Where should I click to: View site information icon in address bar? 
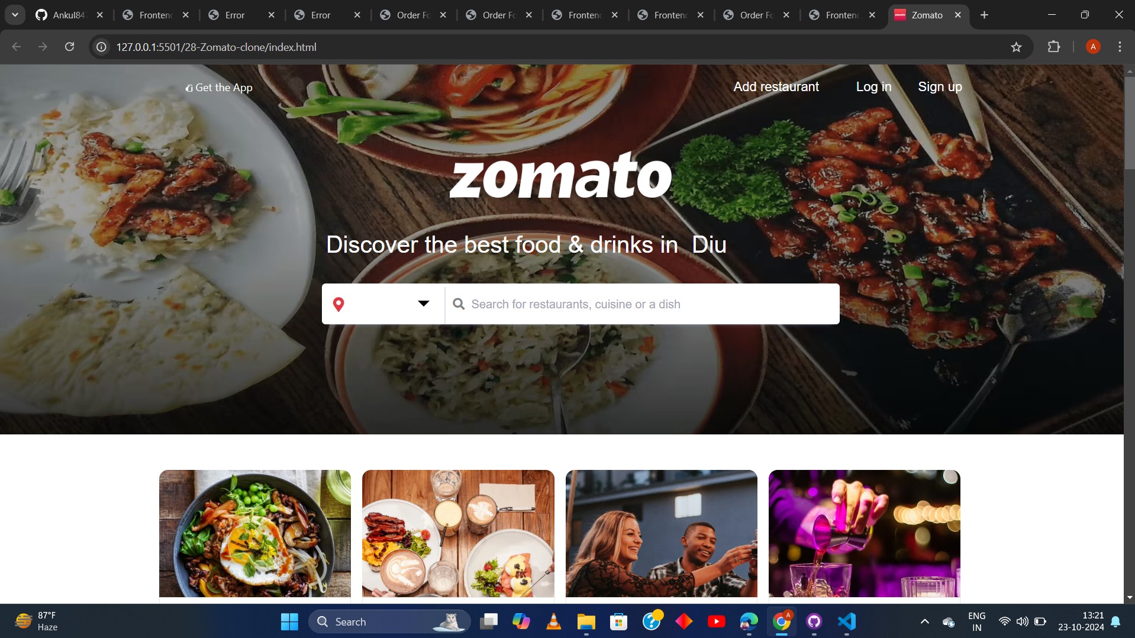[102, 47]
